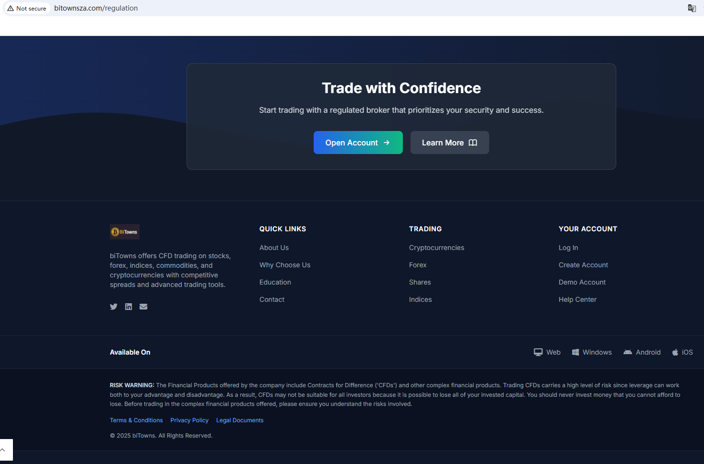
Task: Click the Open Account button
Action: pyautogui.click(x=358, y=143)
